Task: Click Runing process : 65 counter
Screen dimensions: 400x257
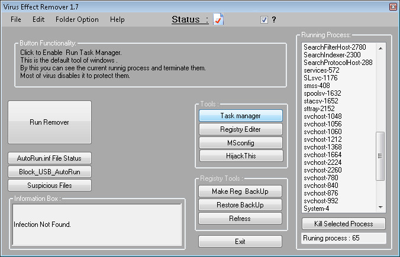Action: 343,238
